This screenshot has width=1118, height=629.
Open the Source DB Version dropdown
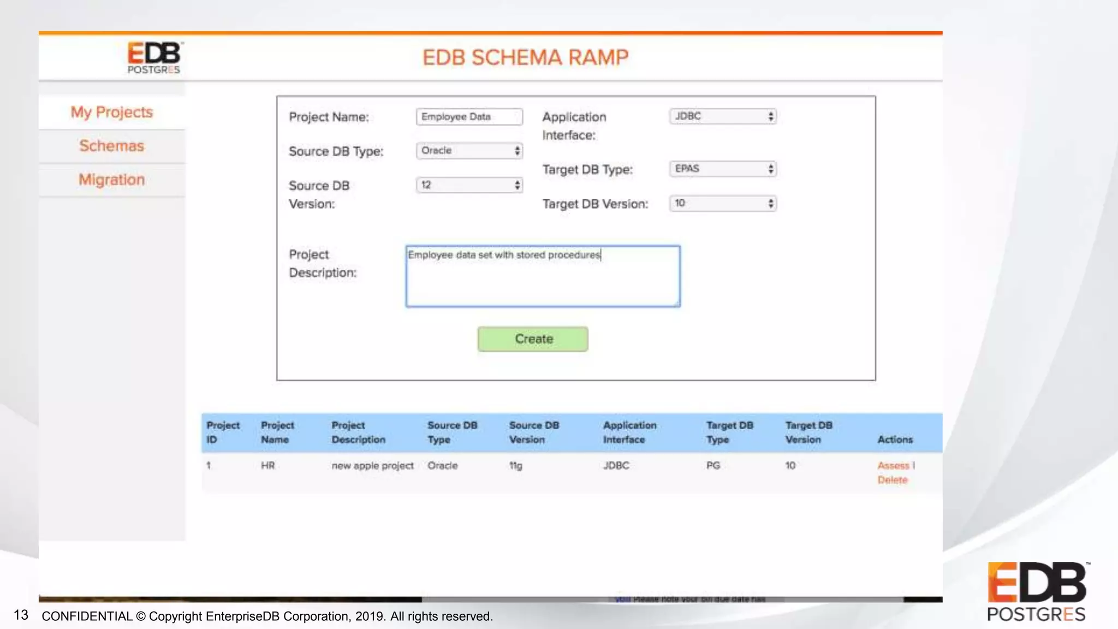point(469,185)
